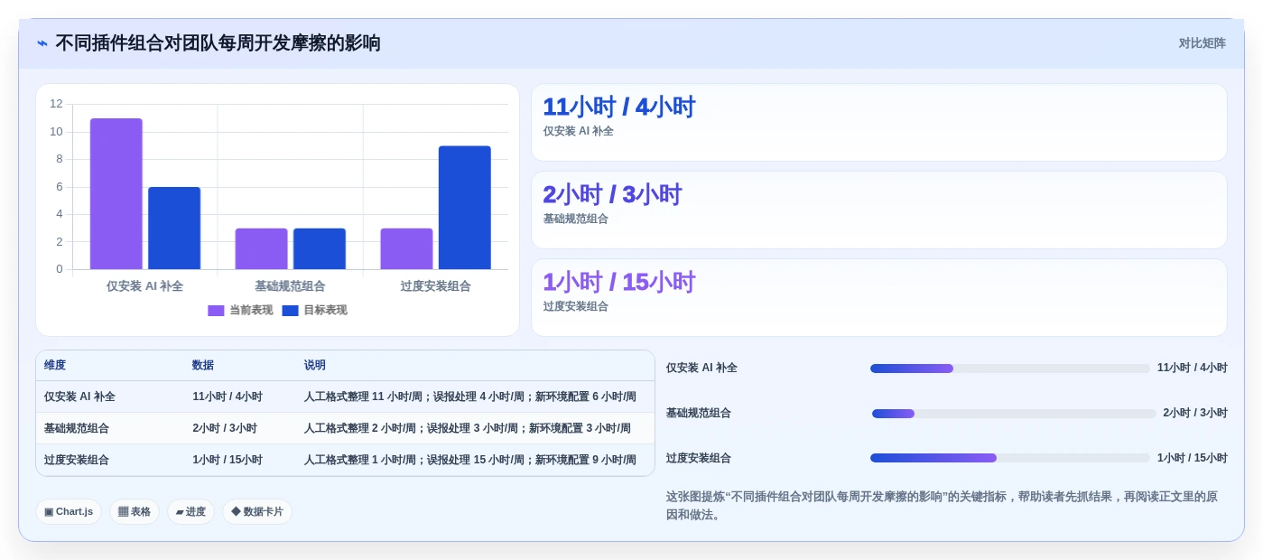
Task: Click progress value 1小时 / 15小时
Action: click(x=1193, y=458)
